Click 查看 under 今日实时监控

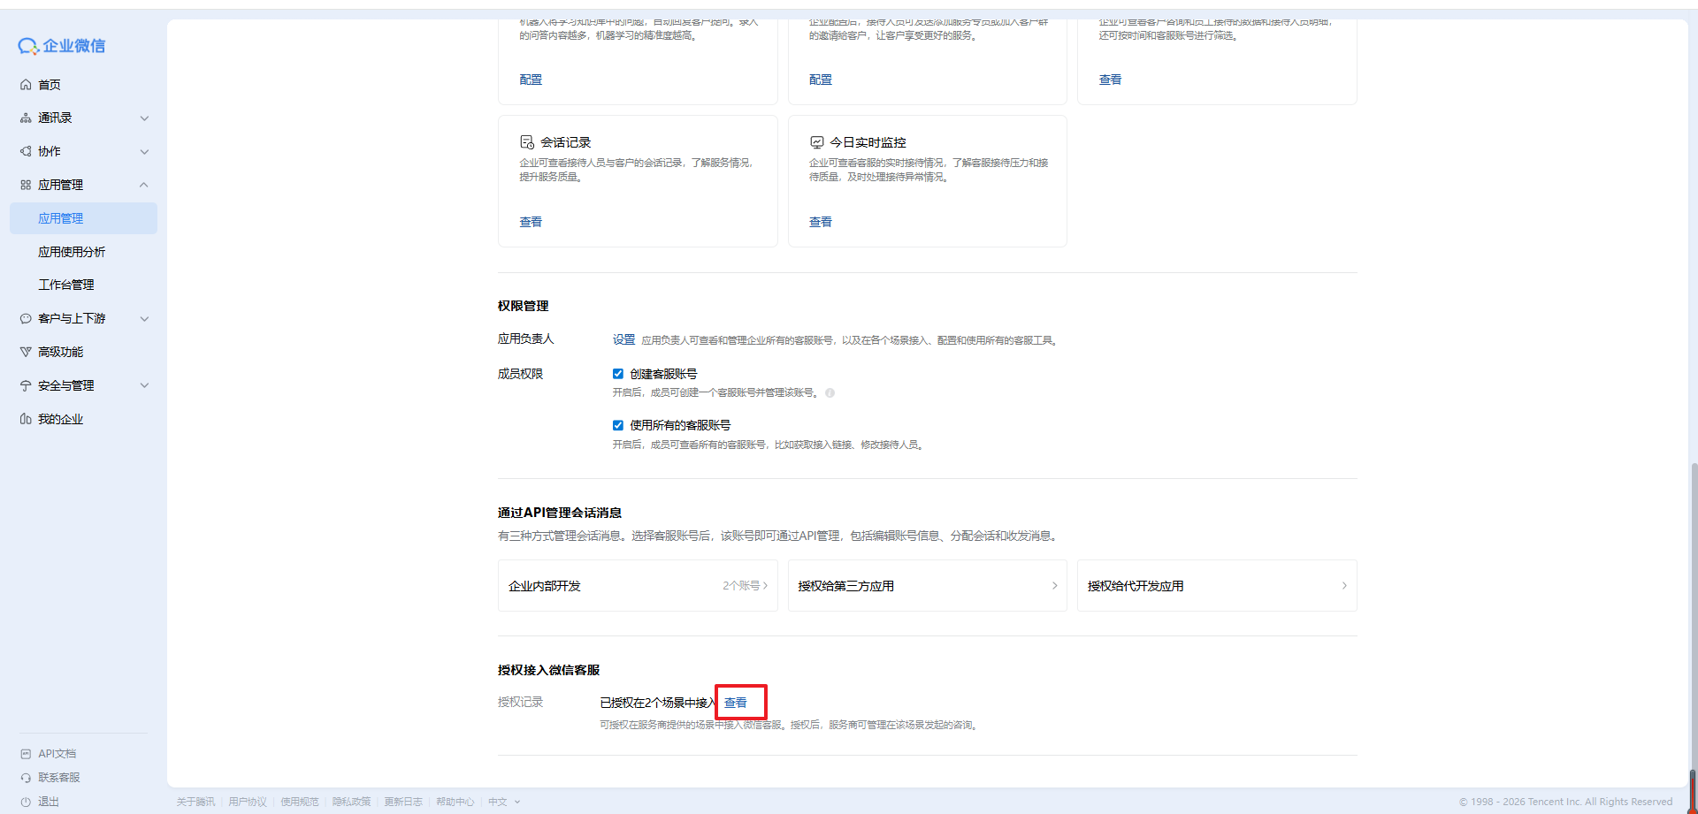pyautogui.click(x=821, y=222)
